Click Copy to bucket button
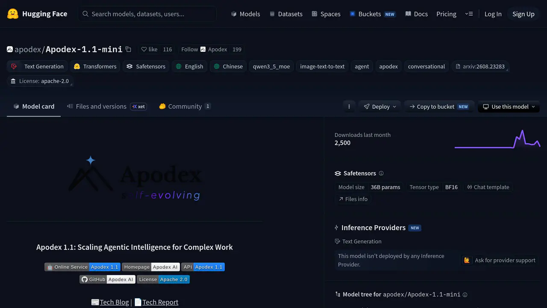 pyautogui.click(x=439, y=107)
